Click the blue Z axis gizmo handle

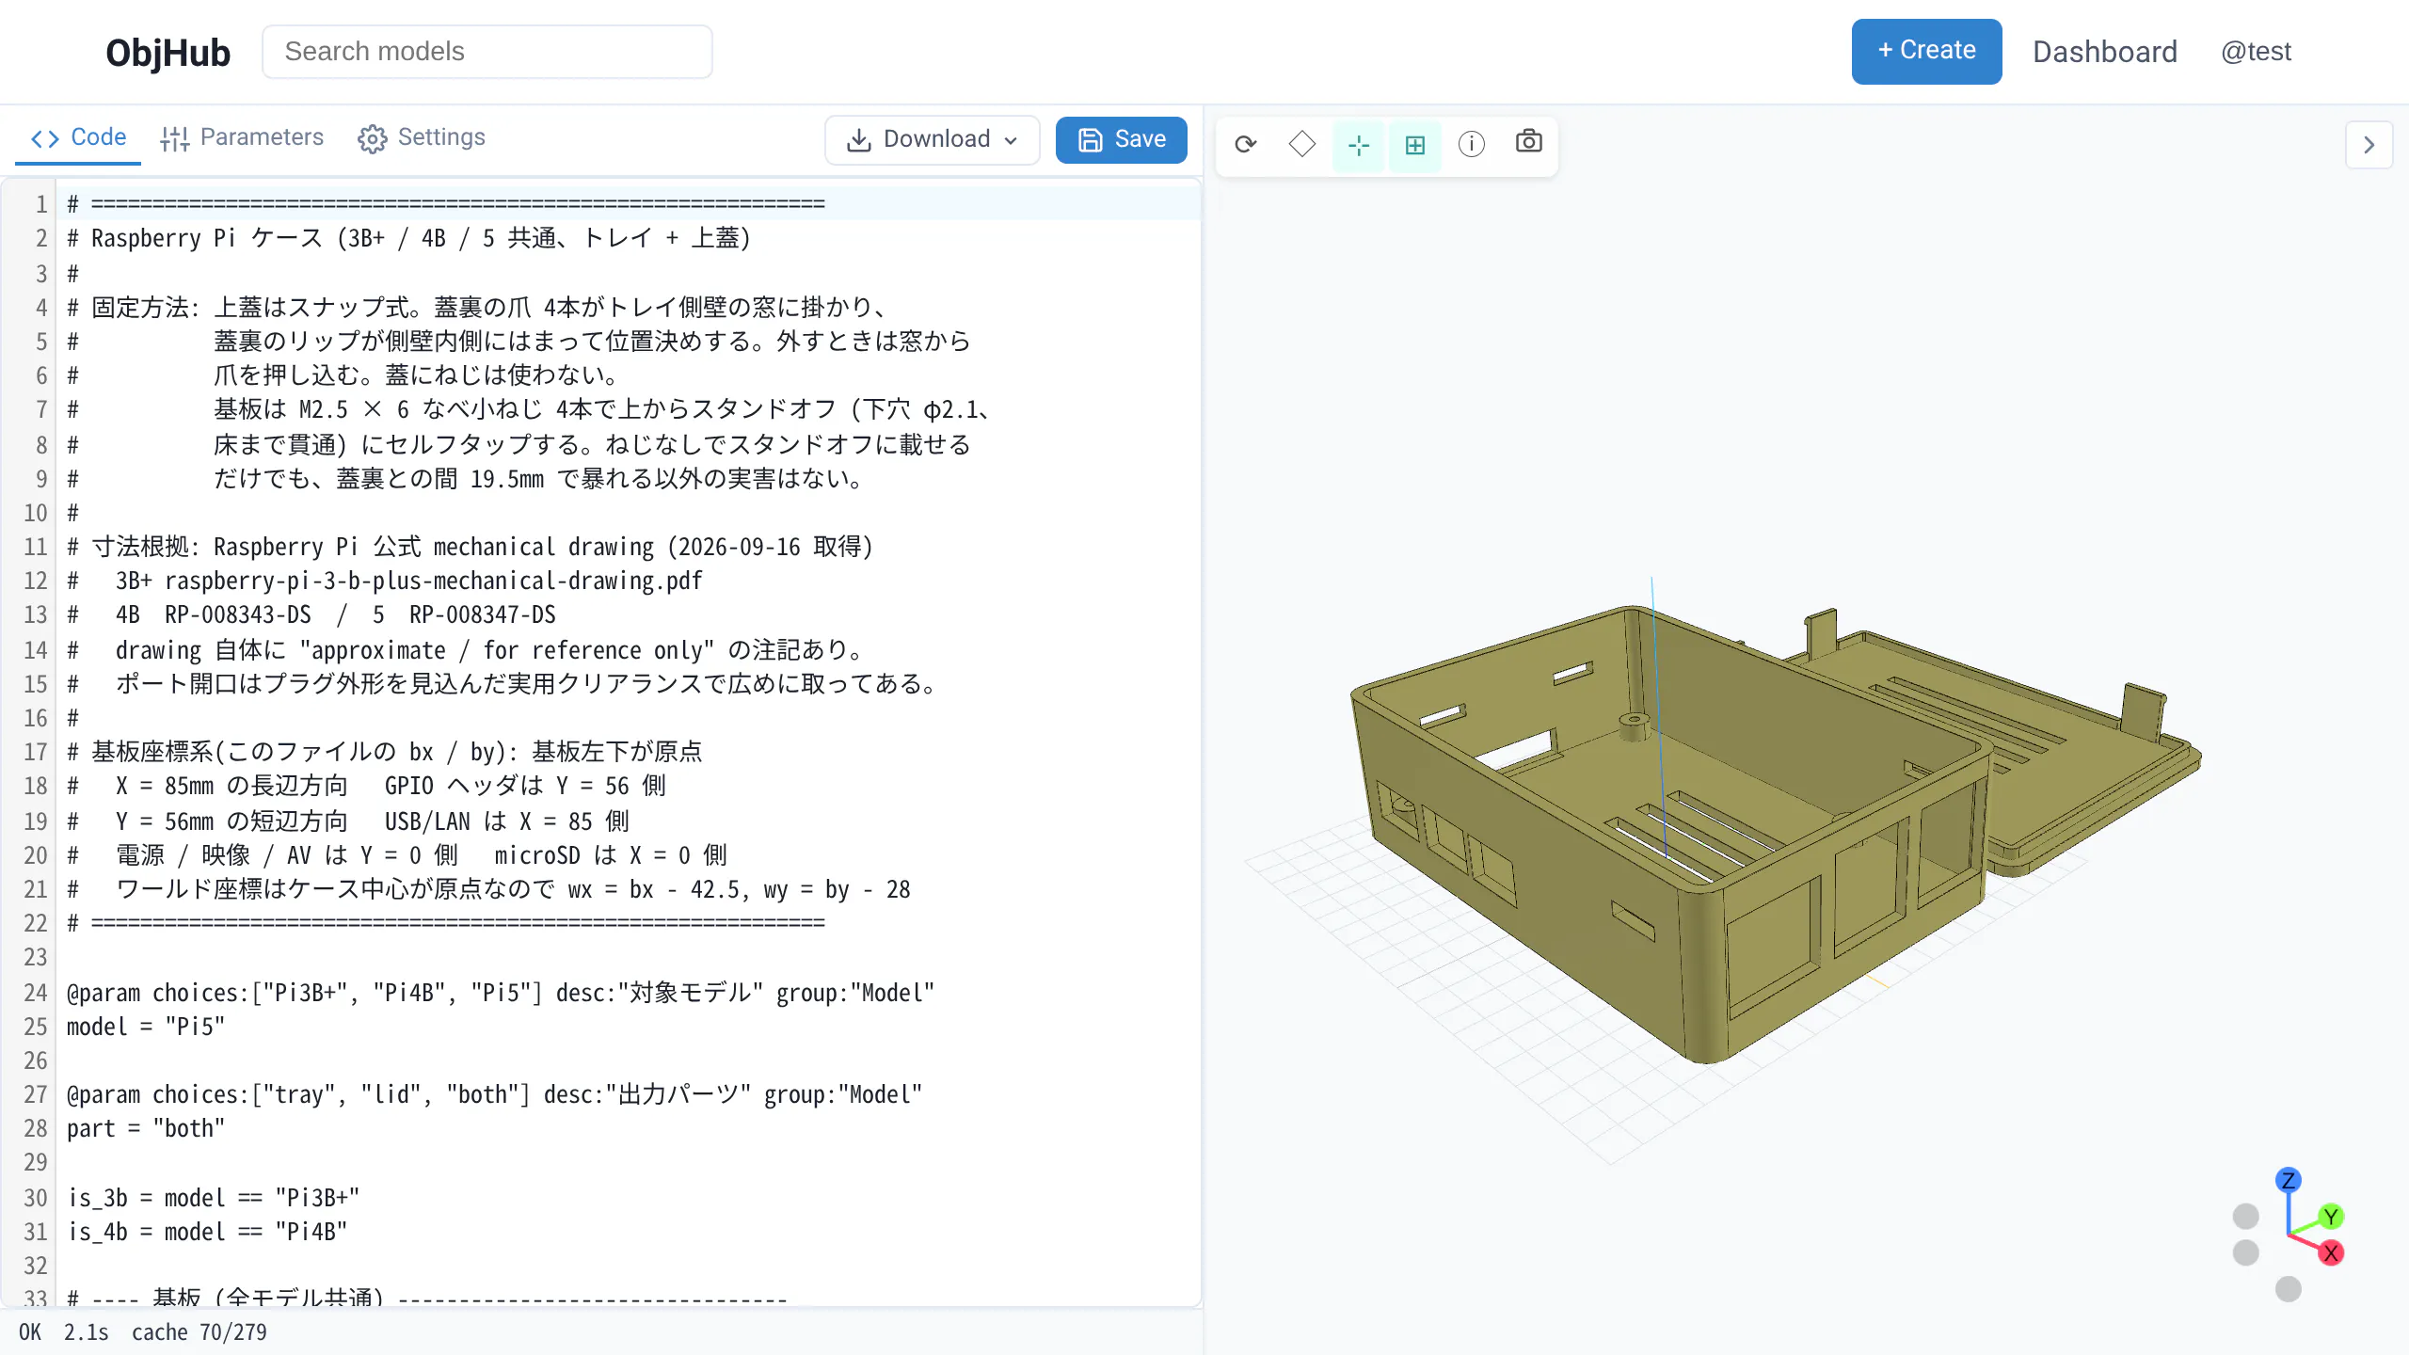coord(2289,1180)
